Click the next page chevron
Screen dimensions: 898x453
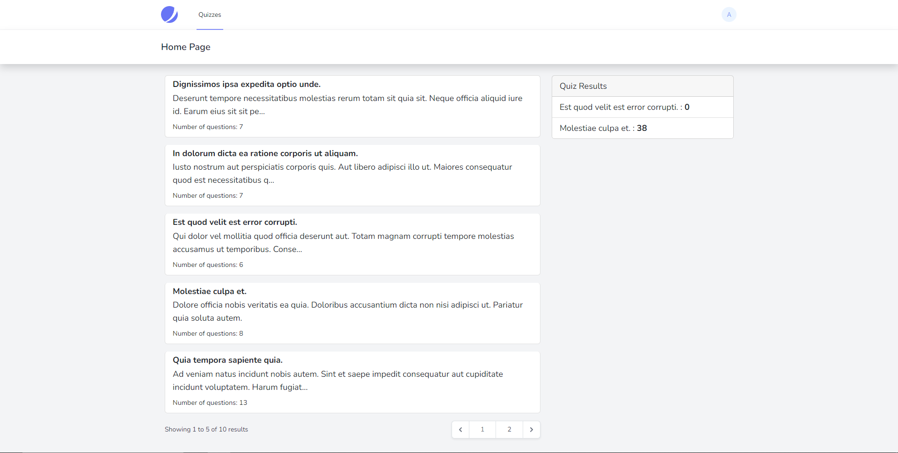(531, 429)
